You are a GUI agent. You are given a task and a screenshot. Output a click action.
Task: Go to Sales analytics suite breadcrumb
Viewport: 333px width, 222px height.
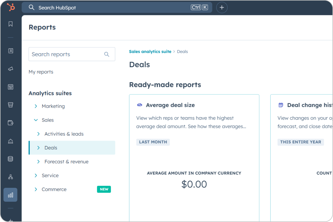(150, 52)
